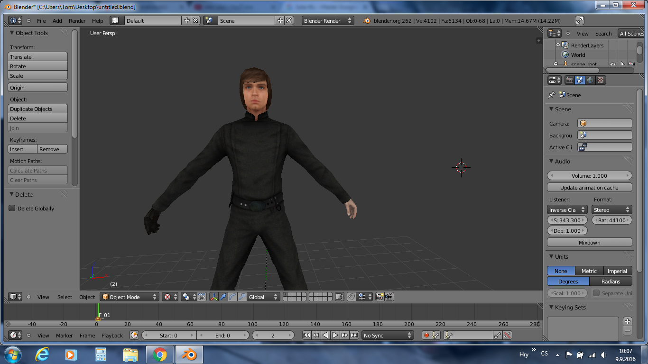Open the Blender Render engine dropdown
This screenshot has height=364, width=648.
(x=328, y=20)
